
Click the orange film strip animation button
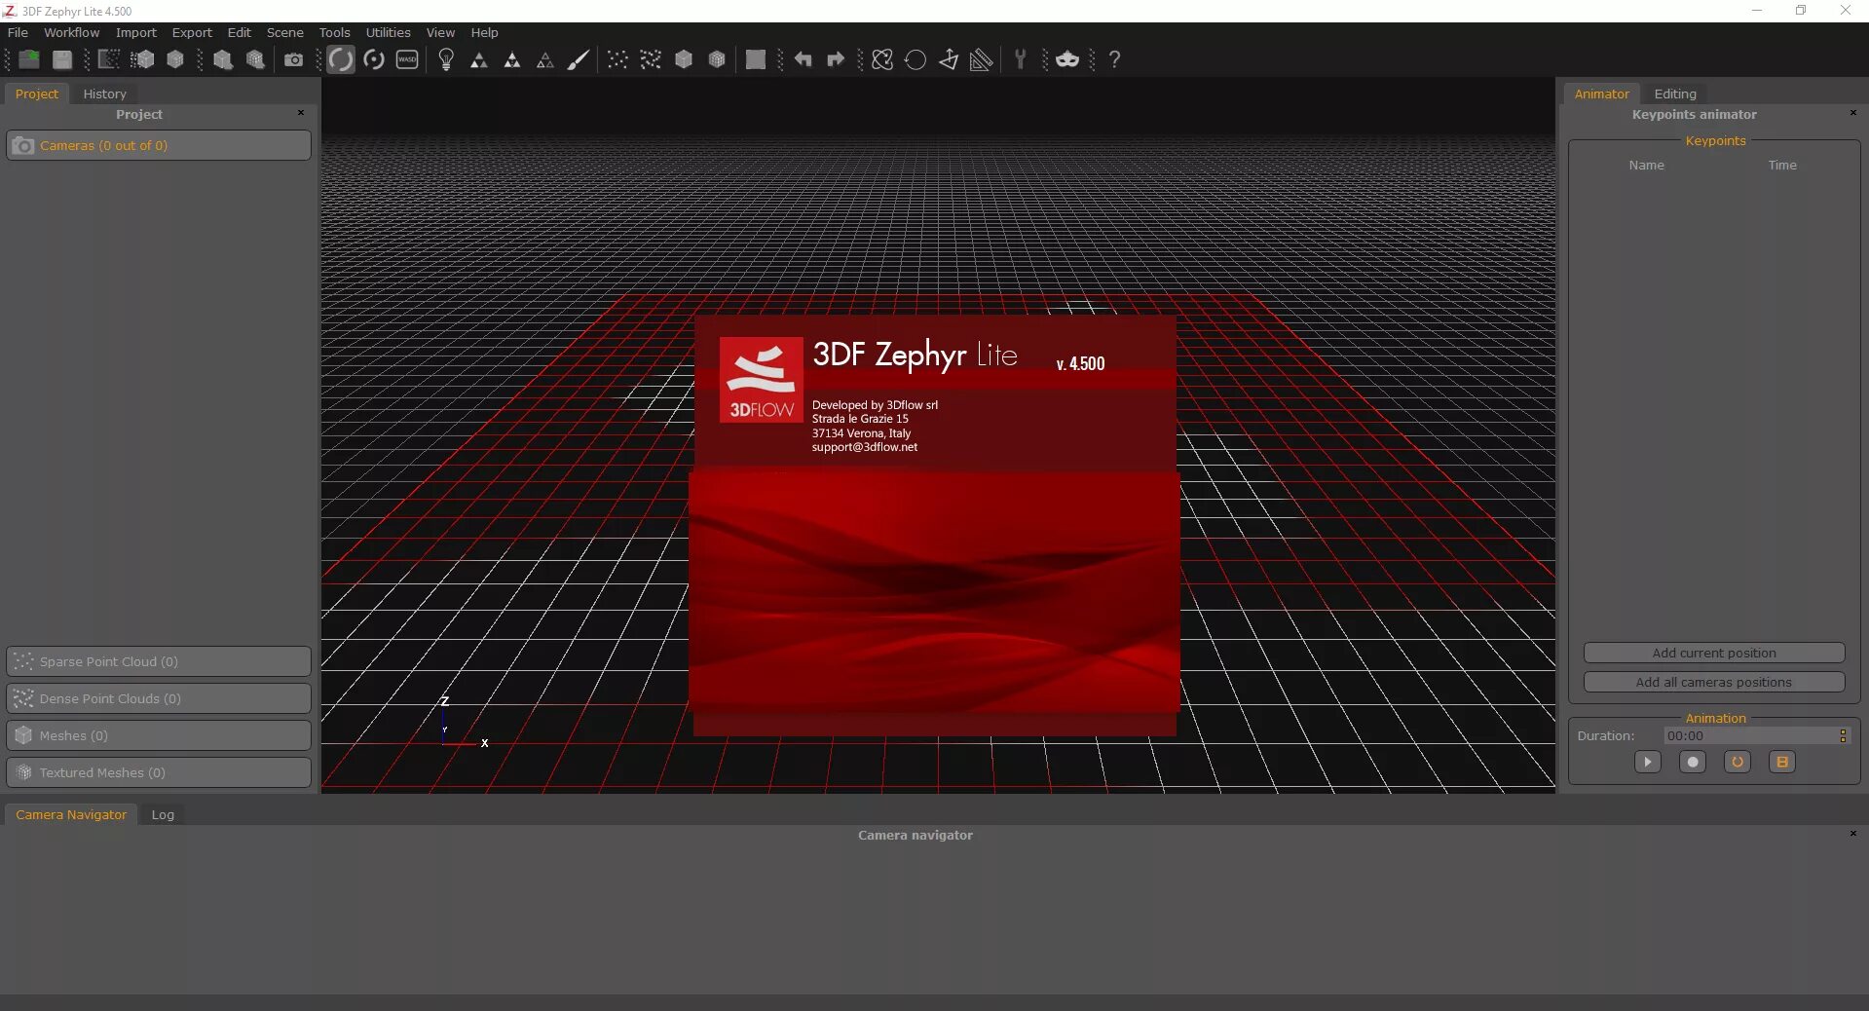1782,762
